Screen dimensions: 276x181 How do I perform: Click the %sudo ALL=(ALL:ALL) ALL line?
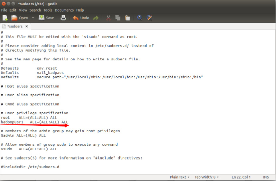coord(29,149)
